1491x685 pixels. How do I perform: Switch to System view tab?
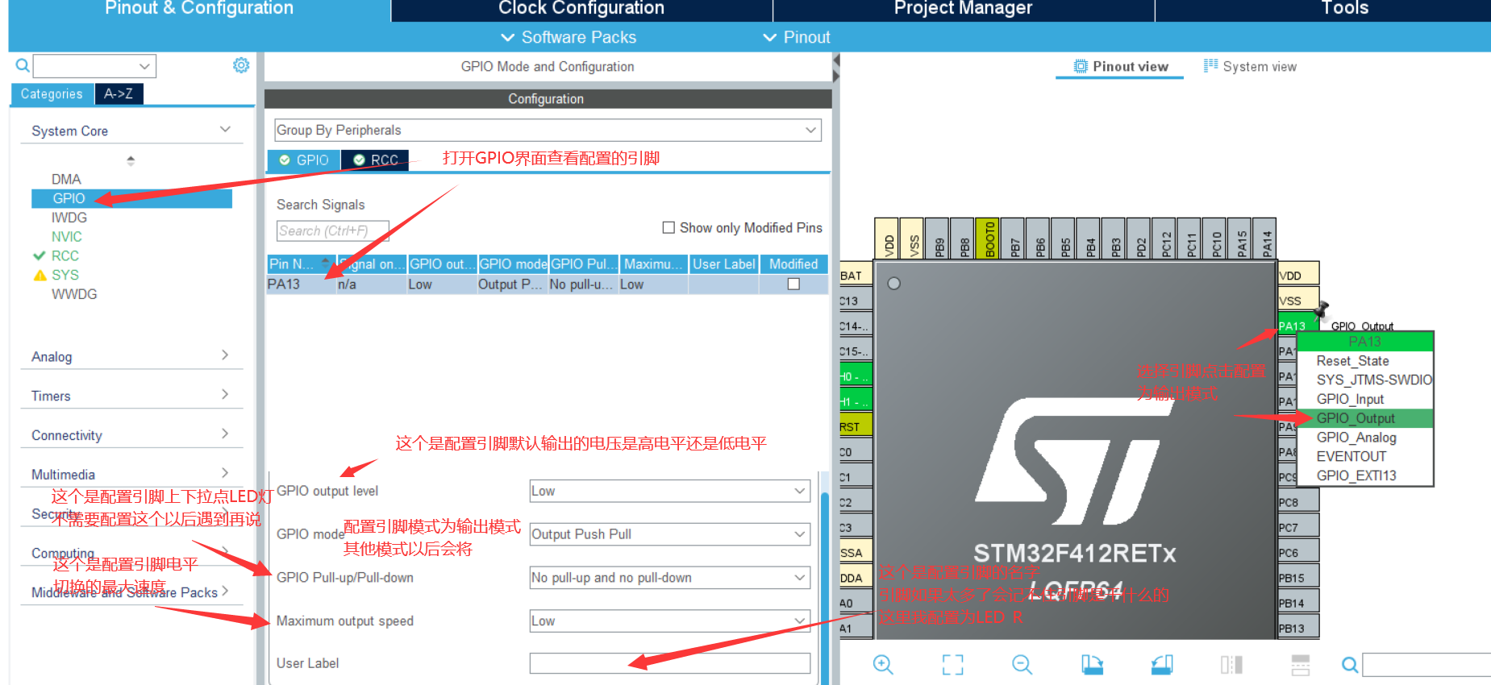[1250, 67]
